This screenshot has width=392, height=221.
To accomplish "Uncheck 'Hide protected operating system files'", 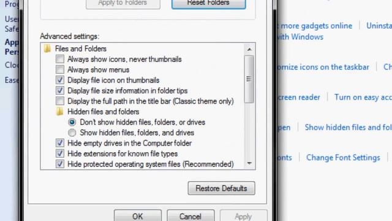I will (60, 164).
